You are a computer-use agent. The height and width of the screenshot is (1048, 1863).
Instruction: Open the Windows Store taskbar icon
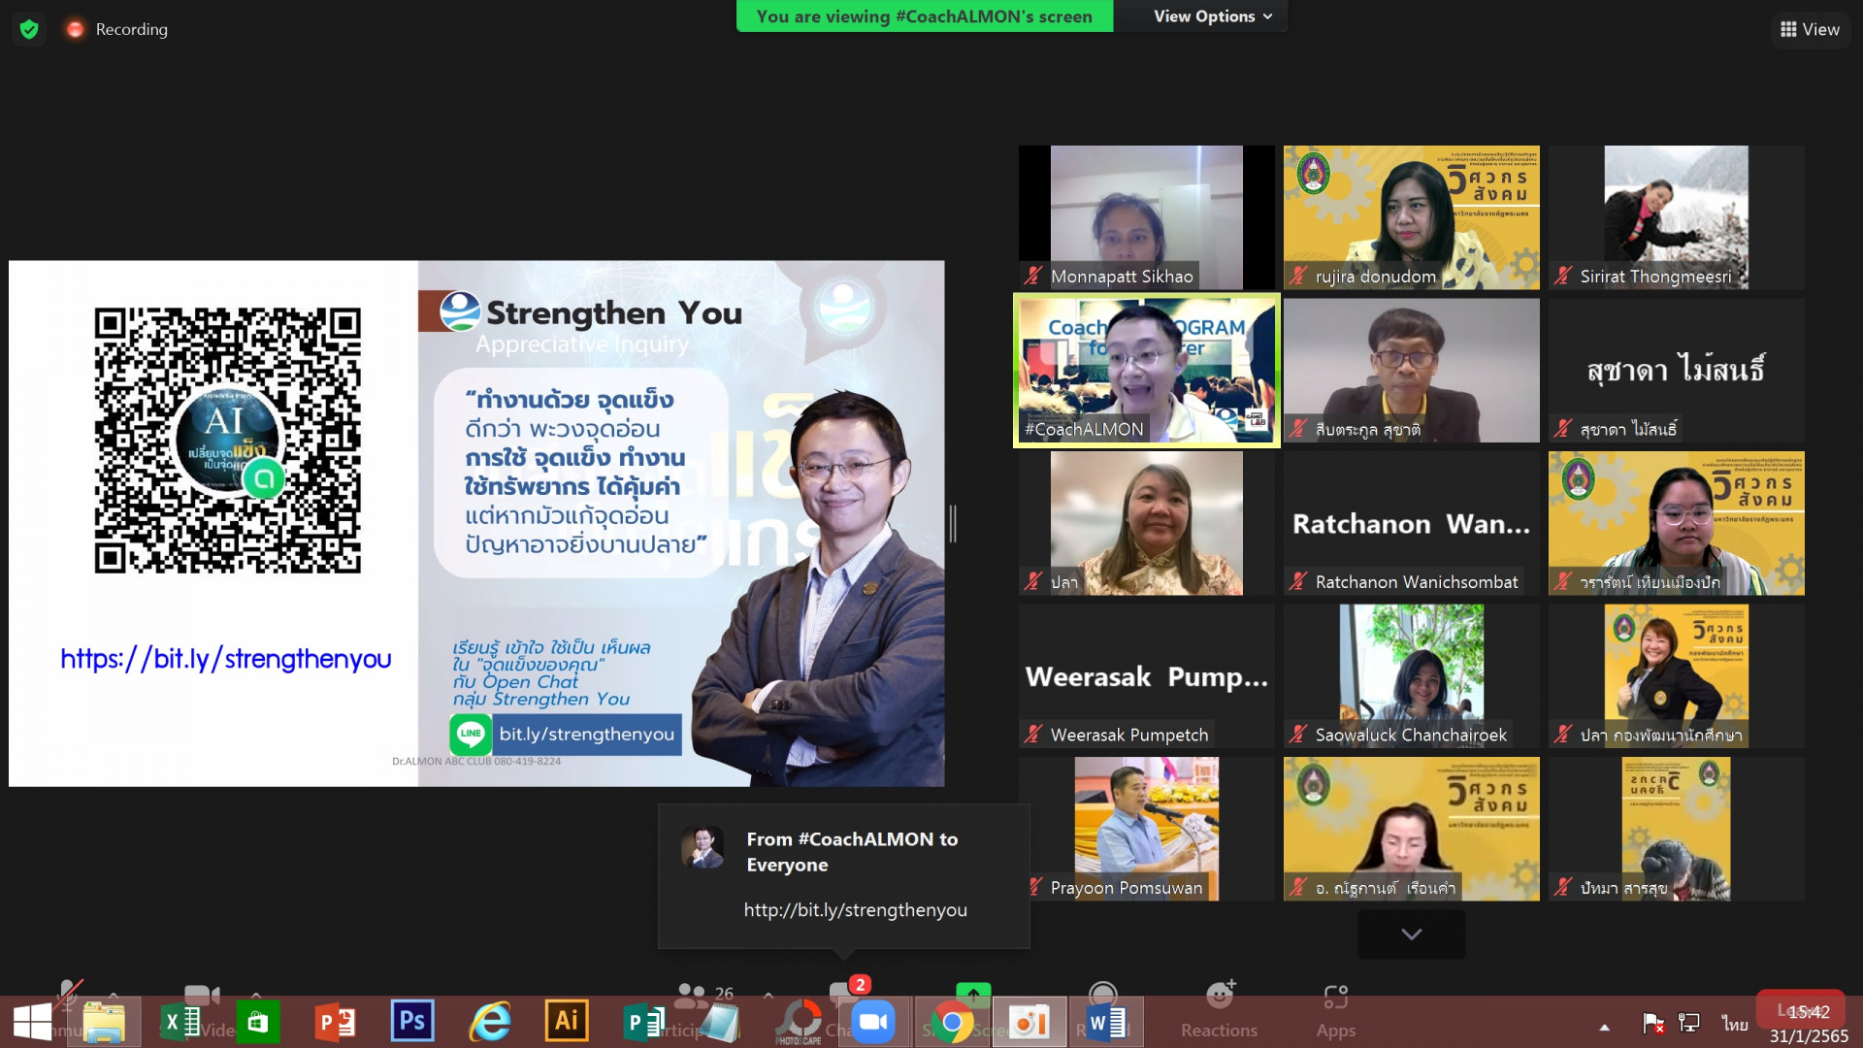258,1022
